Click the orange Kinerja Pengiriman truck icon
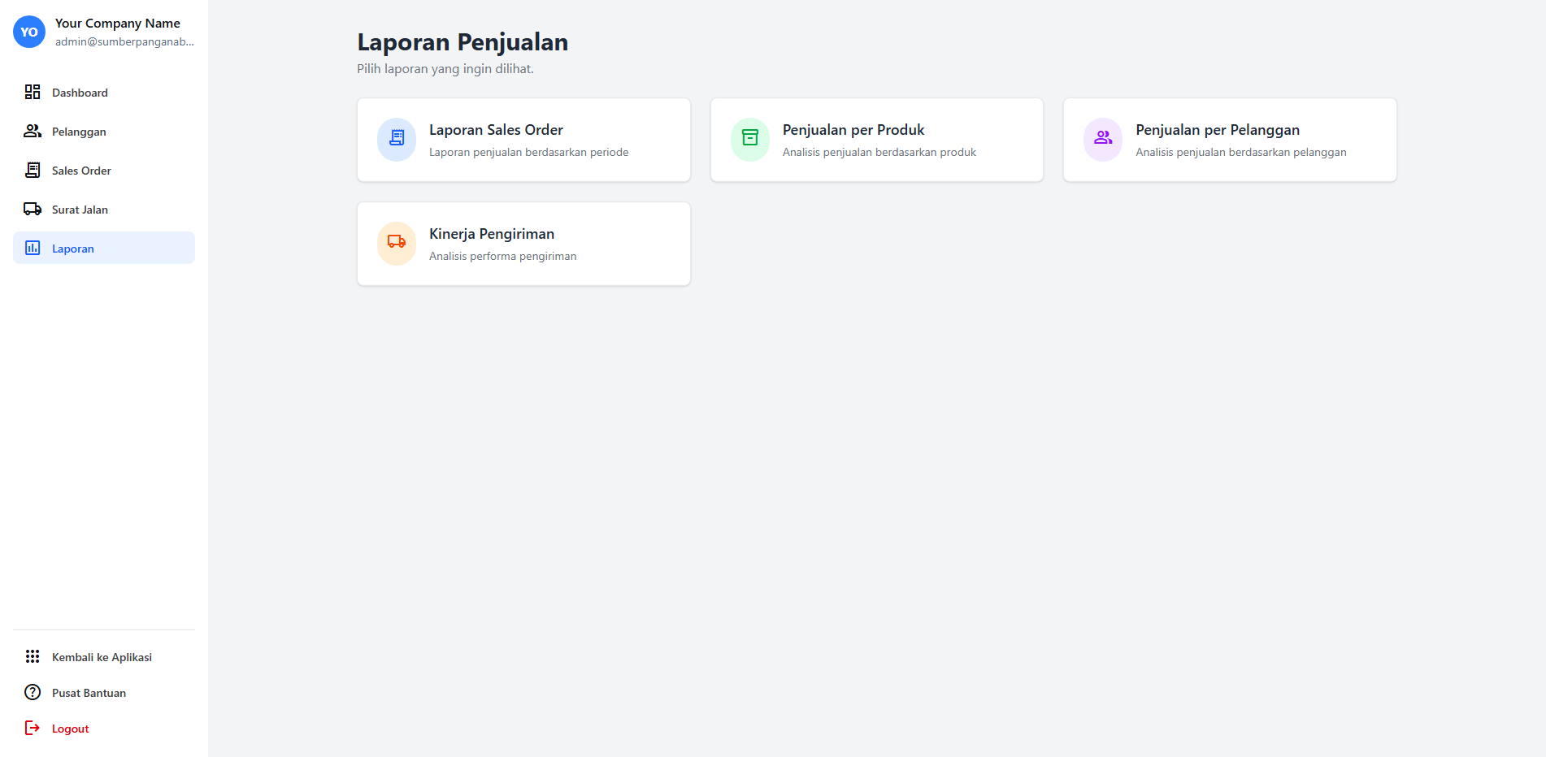The height and width of the screenshot is (757, 1546). pos(397,243)
